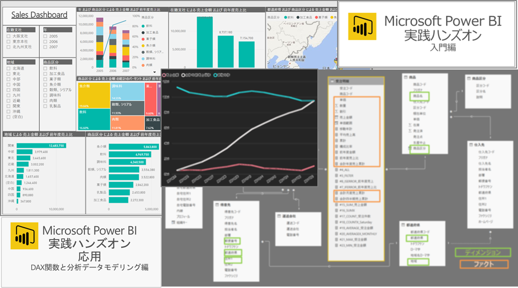The width and height of the screenshot is (518, 288).
Task: Click the teal legend marker on dark line chart
Action: (x=215, y=75)
